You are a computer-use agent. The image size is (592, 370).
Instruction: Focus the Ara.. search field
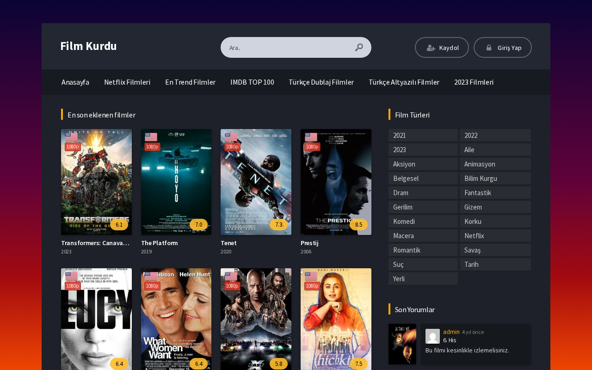[289, 48]
